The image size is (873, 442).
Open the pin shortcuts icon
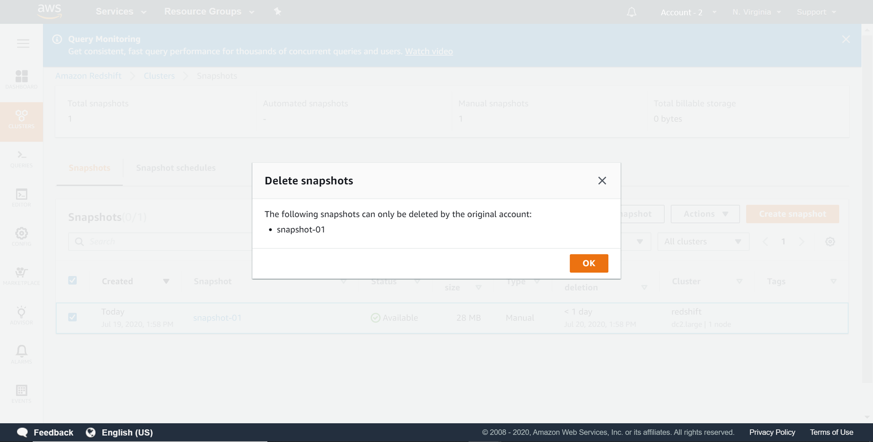point(278,12)
